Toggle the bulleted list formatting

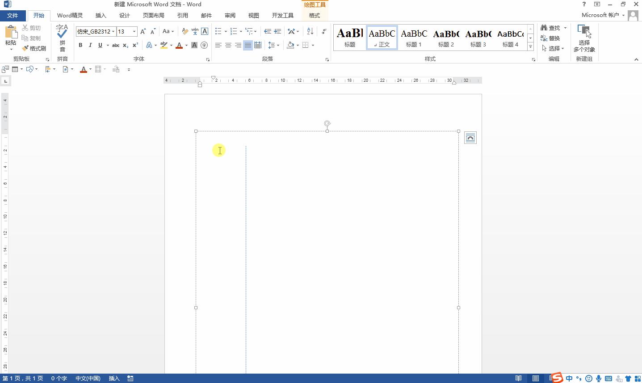pyautogui.click(x=218, y=31)
